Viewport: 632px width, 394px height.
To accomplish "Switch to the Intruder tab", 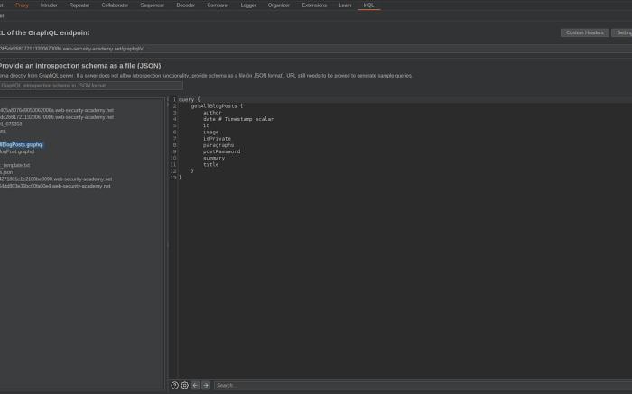I will 49,5.
